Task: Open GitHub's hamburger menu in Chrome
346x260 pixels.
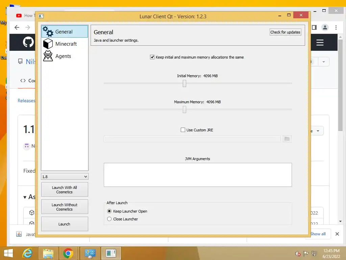Action: pos(320,42)
